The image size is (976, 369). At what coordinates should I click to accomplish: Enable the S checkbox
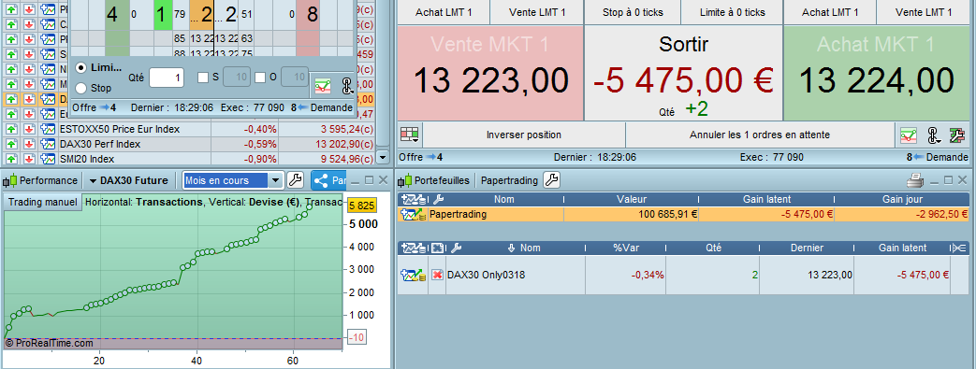pyautogui.click(x=203, y=78)
